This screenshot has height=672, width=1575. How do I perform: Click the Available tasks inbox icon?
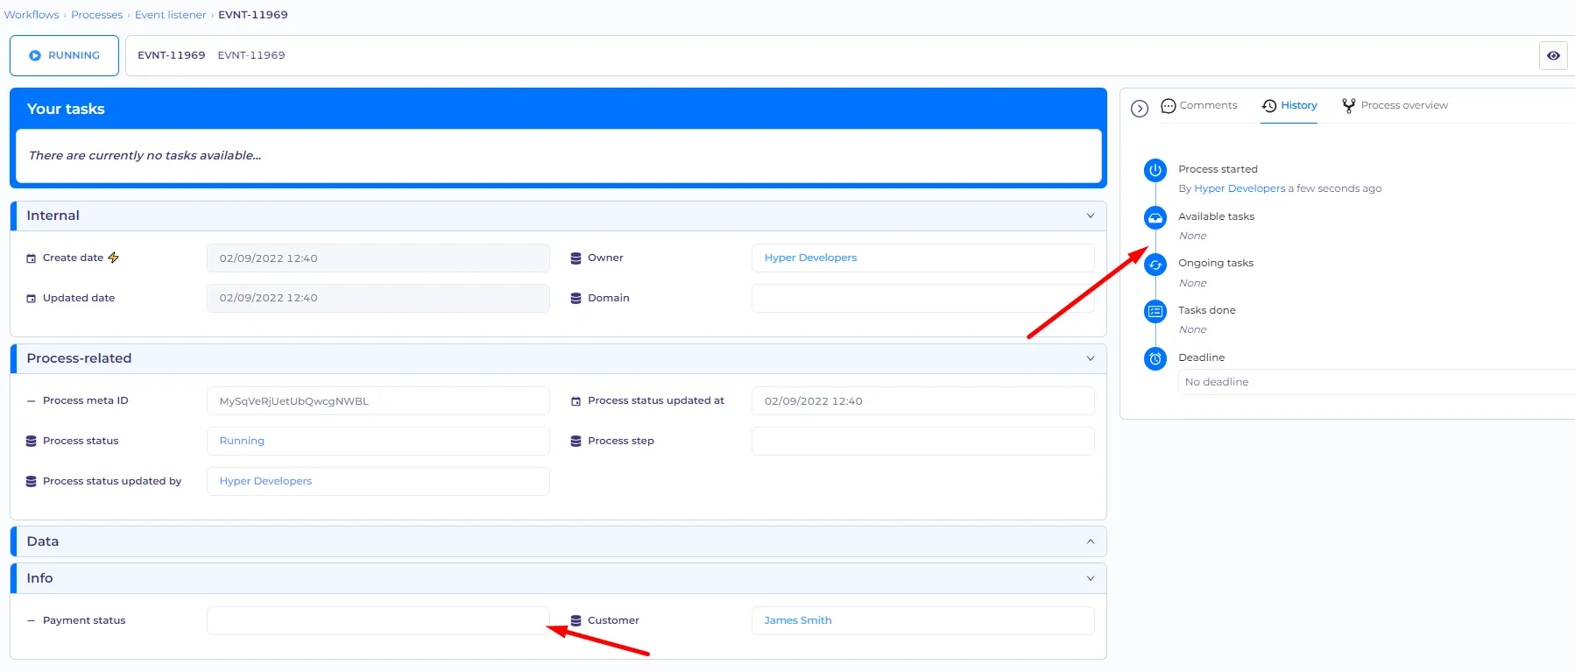1155,217
